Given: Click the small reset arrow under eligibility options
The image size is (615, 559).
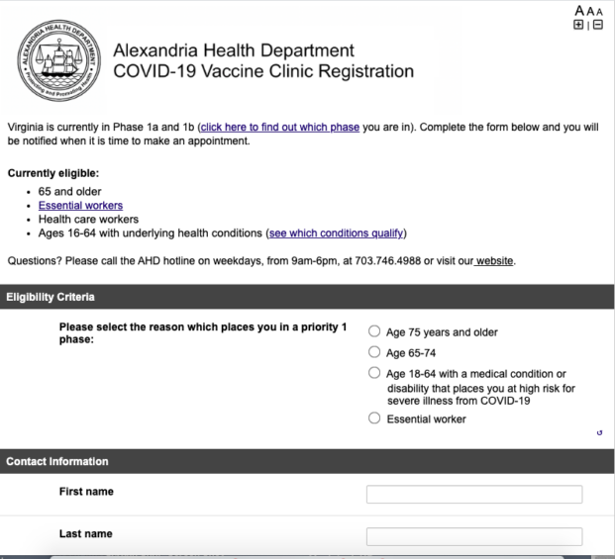Looking at the screenshot, I should [x=600, y=432].
